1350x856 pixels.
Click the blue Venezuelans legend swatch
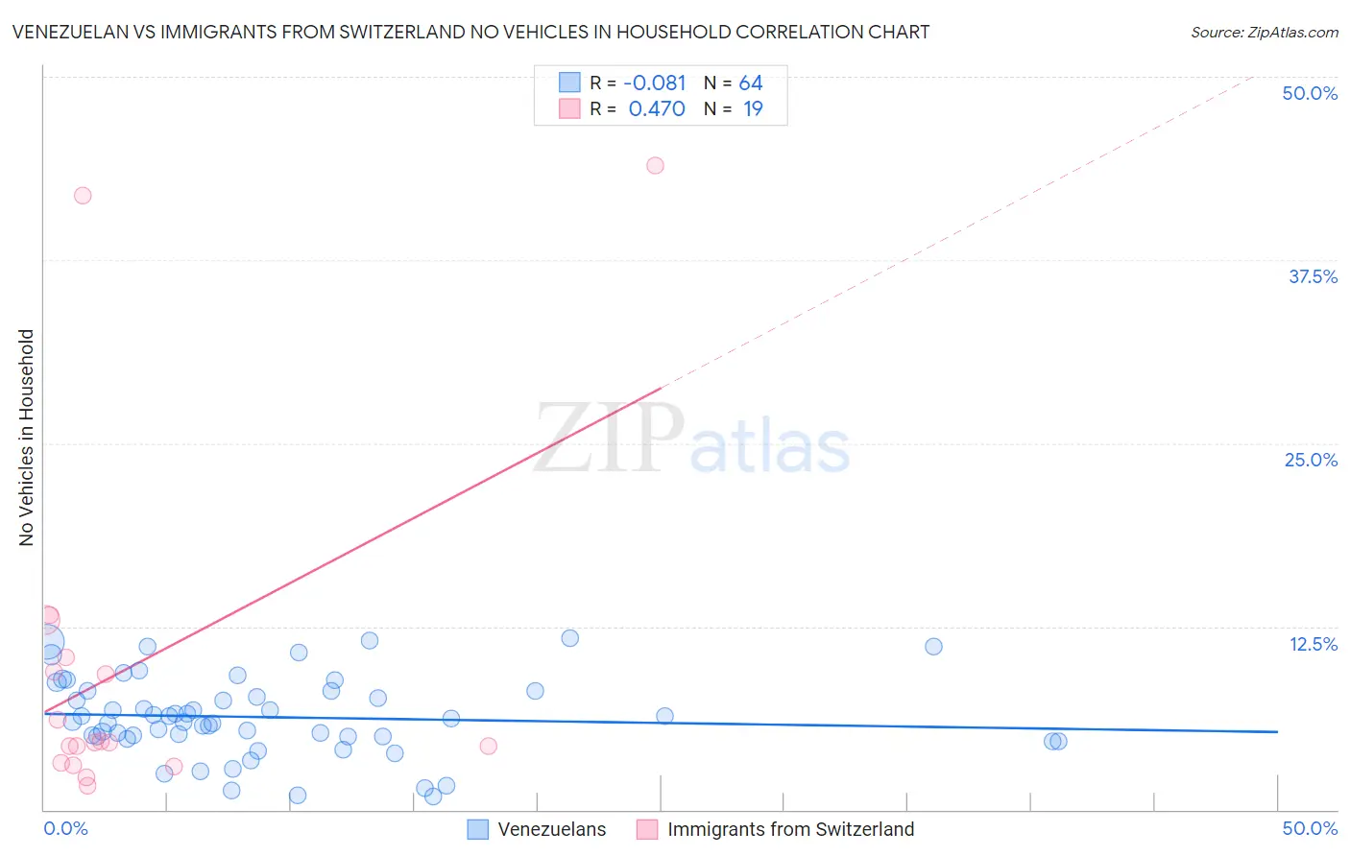[478, 829]
